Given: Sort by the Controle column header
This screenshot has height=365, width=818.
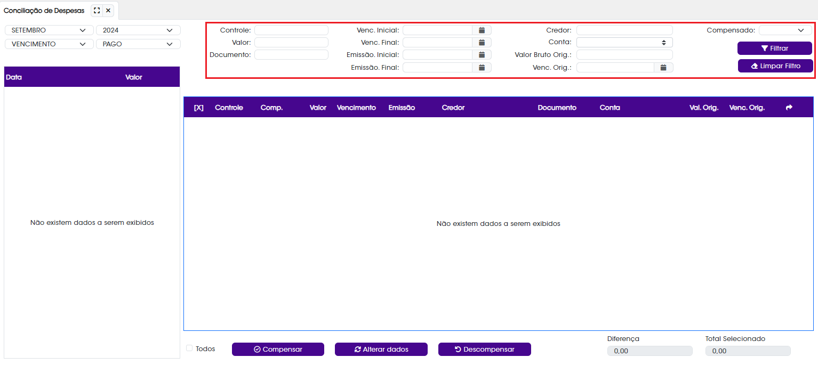Looking at the screenshot, I should (x=229, y=108).
